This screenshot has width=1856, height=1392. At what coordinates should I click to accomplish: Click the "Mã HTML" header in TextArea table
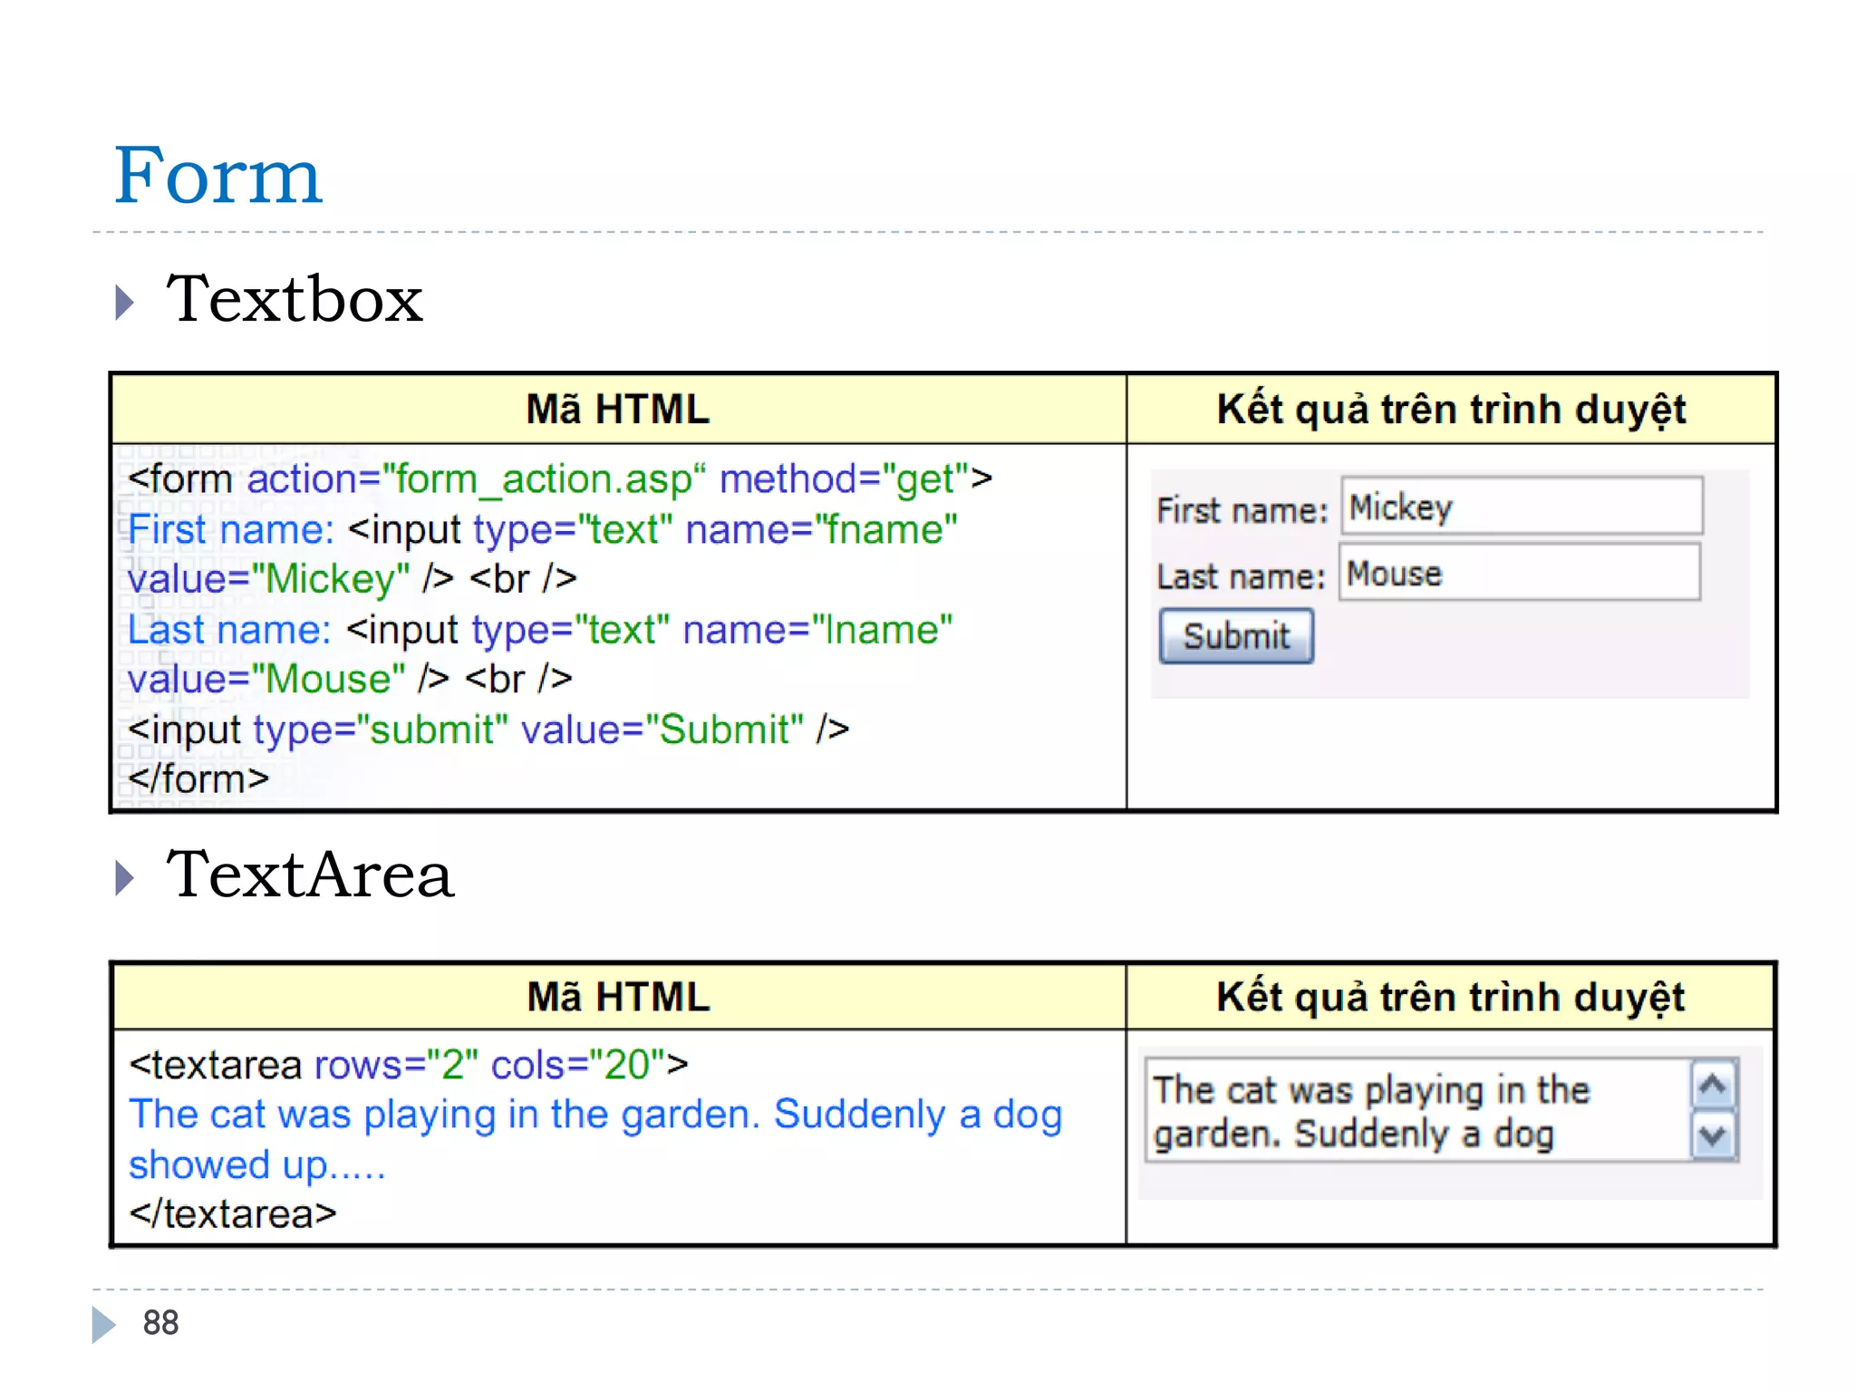[618, 997]
